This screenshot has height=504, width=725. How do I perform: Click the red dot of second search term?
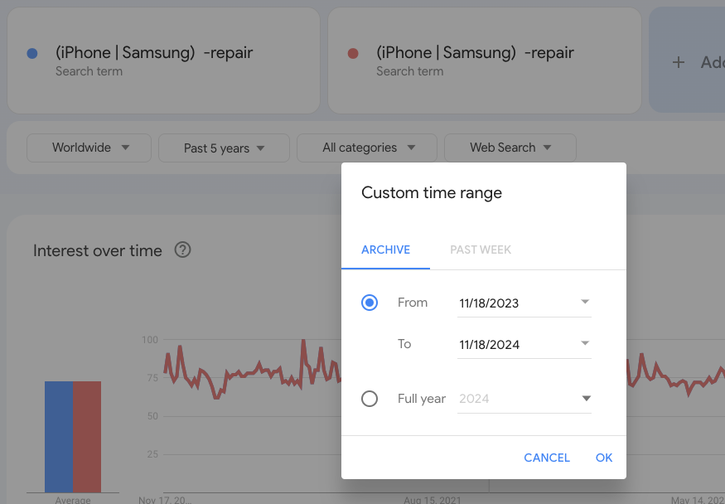(353, 54)
